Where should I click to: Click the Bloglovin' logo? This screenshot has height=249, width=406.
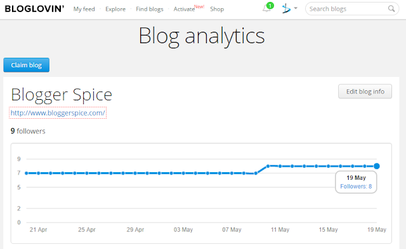34,9
